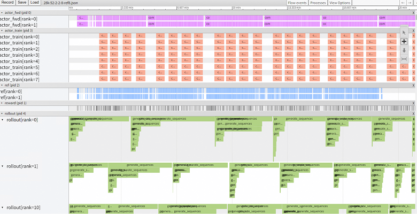The height and width of the screenshot is (214, 417).
Task: Open the Processes menu
Action: point(318,3)
